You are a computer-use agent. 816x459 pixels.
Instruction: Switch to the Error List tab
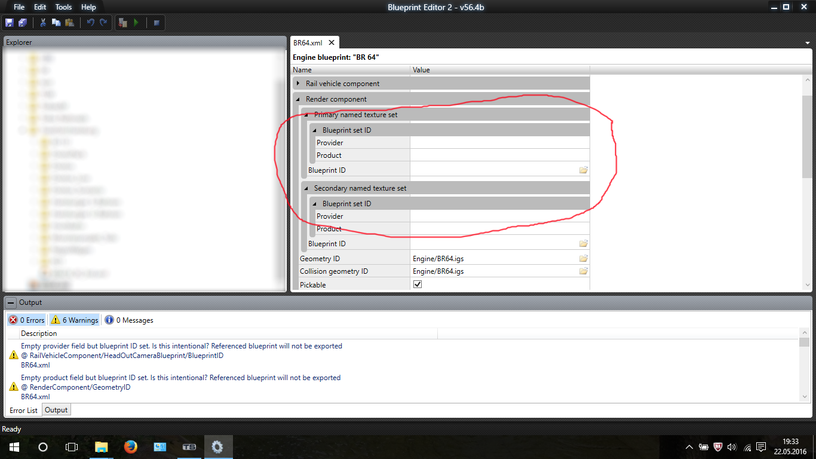pos(24,411)
